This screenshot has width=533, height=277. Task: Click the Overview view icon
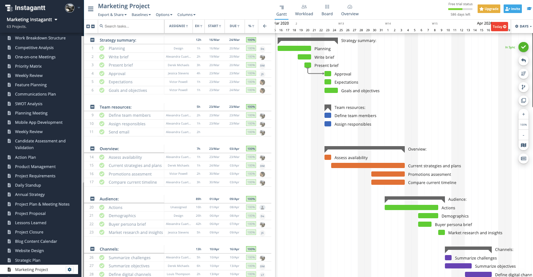(349, 10)
